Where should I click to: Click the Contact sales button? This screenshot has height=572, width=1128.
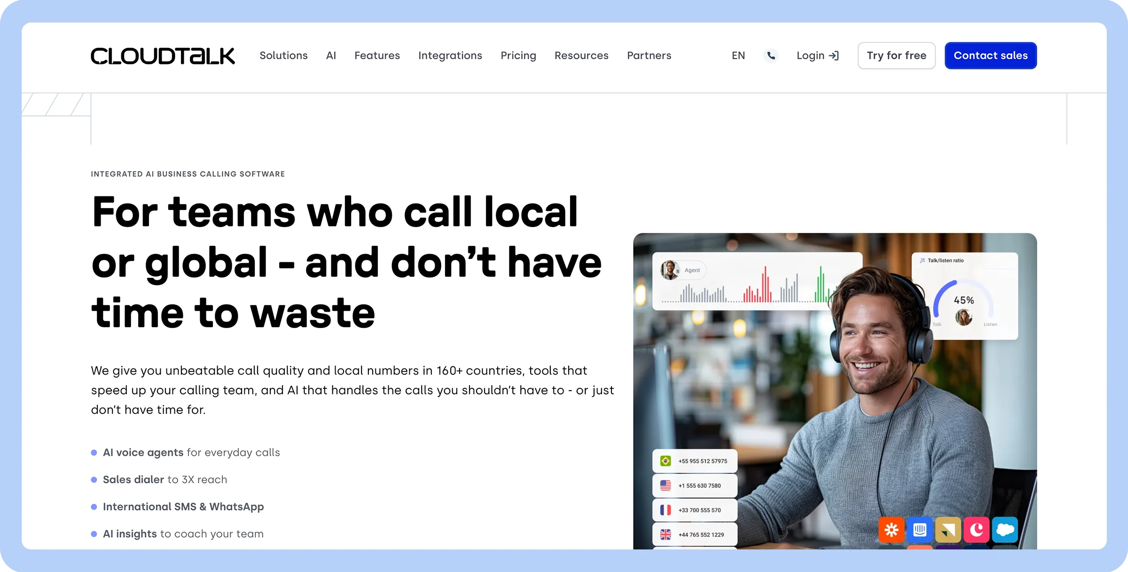point(991,55)
